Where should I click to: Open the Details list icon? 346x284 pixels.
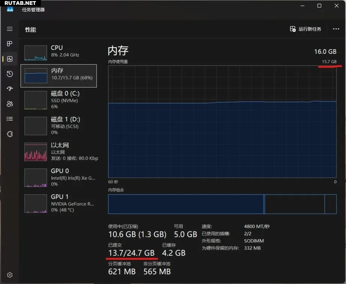tap(10, 119)
